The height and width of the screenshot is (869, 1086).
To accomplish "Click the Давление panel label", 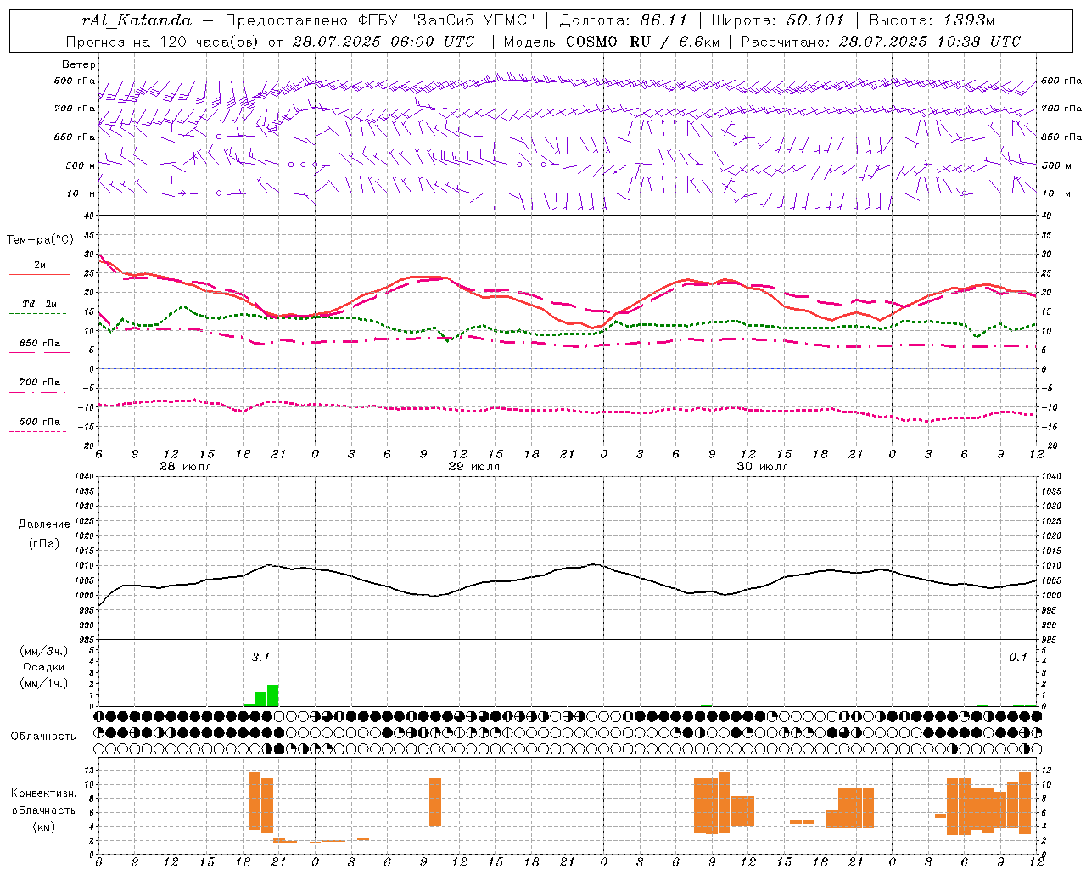I will 44,524.
